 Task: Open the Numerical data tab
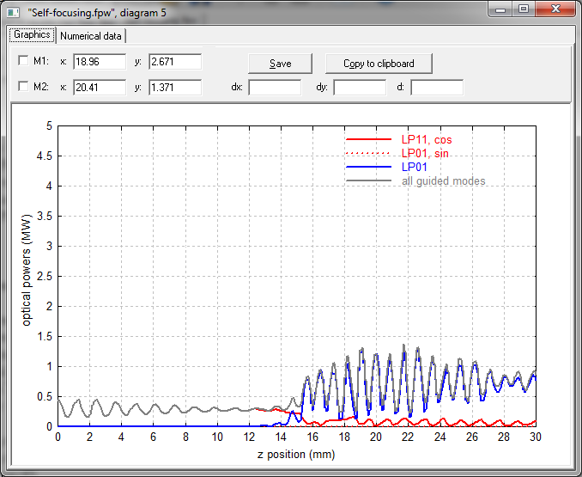pyautogui.click(x=91, y=36)
